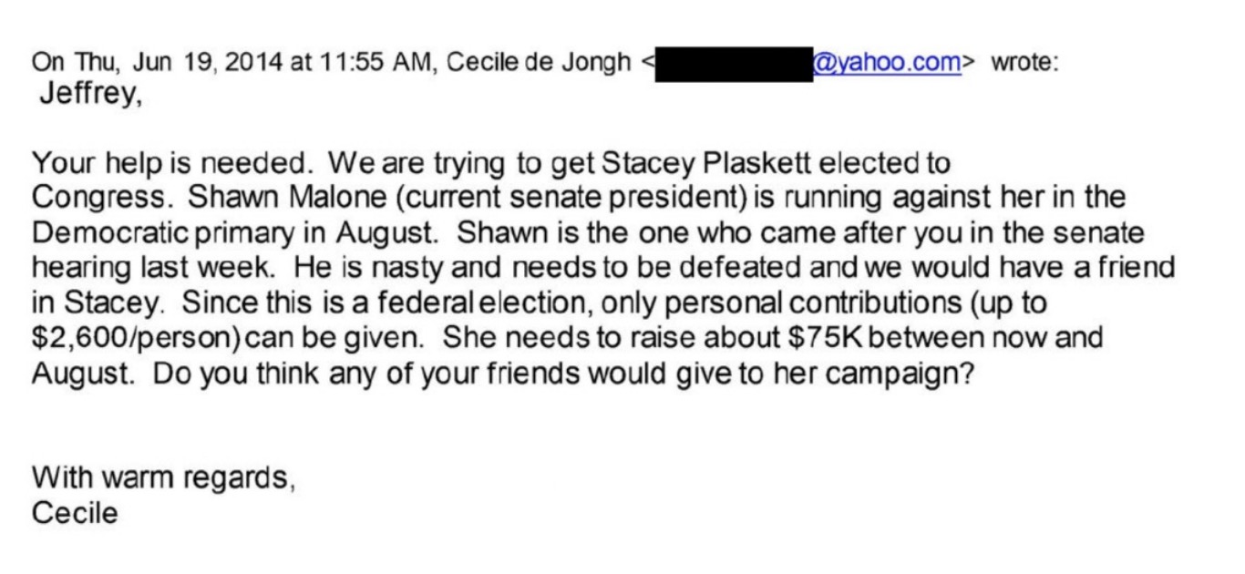The height and width of the screenshot is (574, 1245).
Task: Click the word "wrote:" in header
Action: [x=1024, y=63]
